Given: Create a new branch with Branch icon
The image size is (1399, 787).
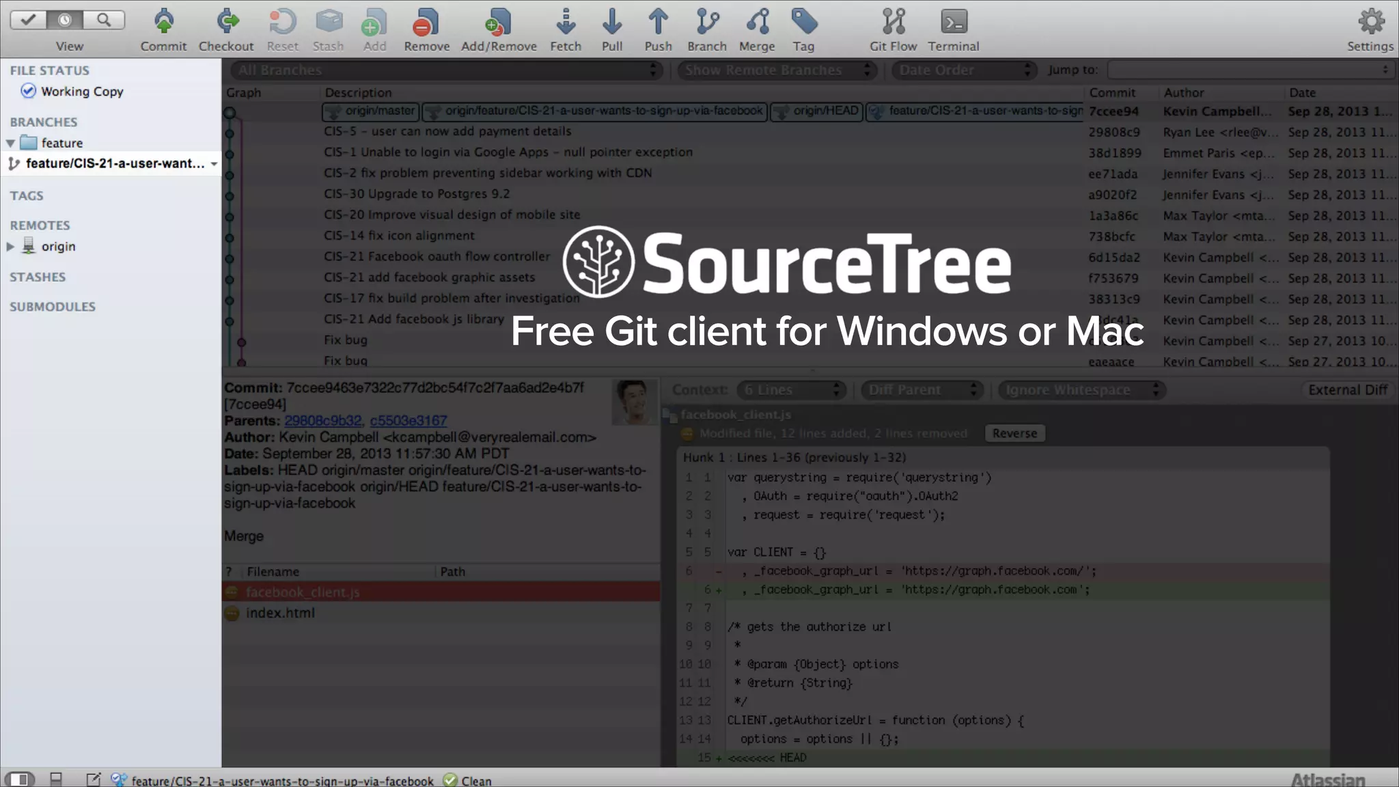Looking at the screenshot, I should coord(707,22).
